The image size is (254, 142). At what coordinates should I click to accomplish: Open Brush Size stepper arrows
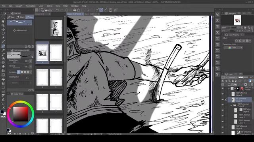click(x=28, y=61)
